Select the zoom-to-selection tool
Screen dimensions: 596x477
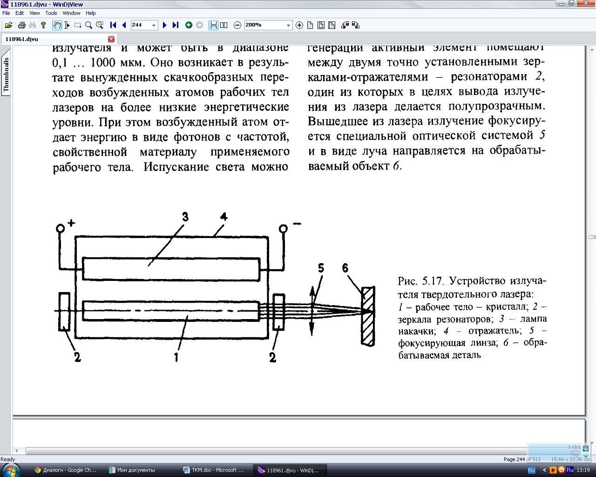coord(99,25)
